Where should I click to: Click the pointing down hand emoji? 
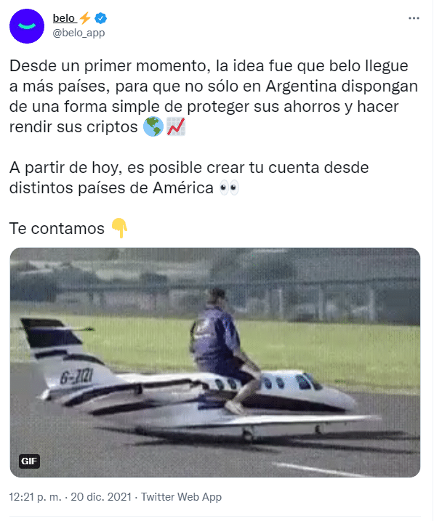click(120, 228)
